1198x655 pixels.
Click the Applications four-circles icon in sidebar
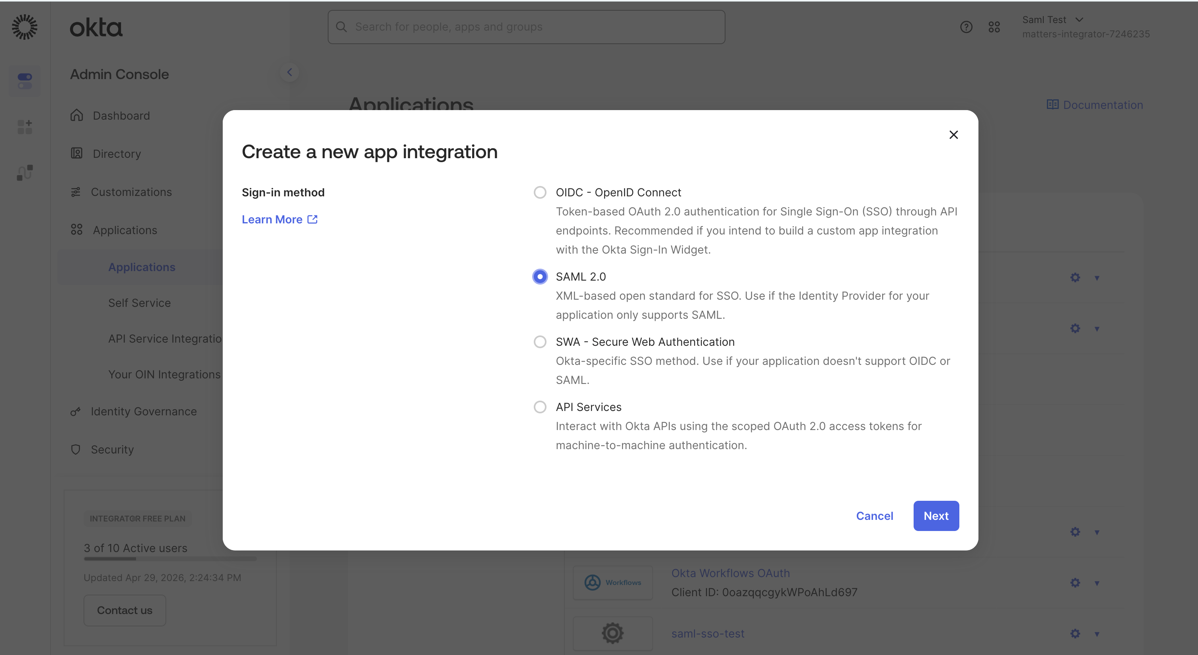pyautogui.click(x=77, y=230)
